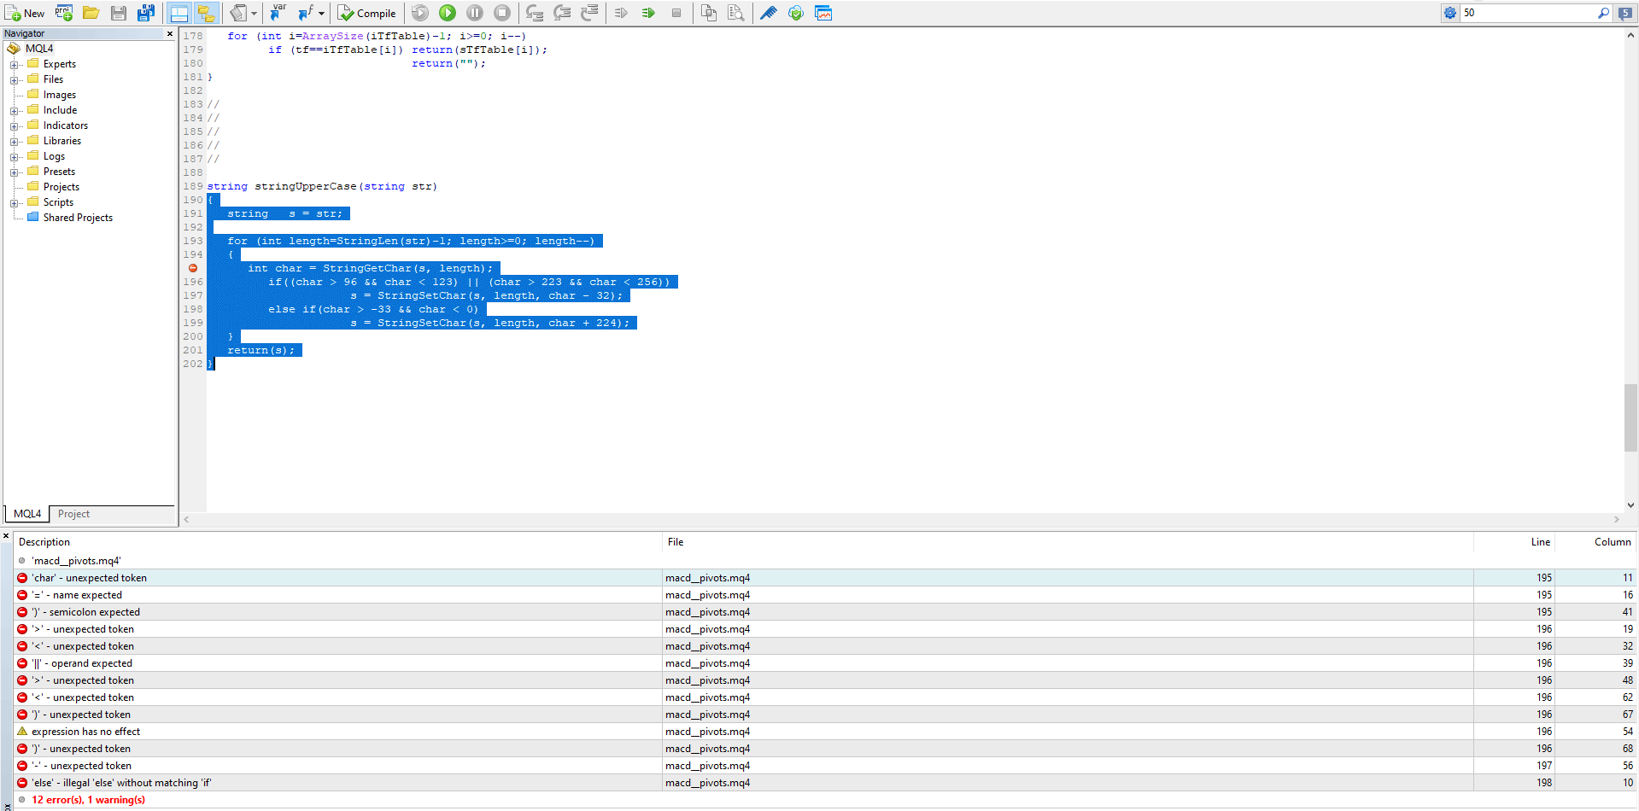Image resolution: width=1639 pixels, height=811 pixels.
Task: Toggle the breakpoint marker at line 195
Action: click(x=193, y=268)
